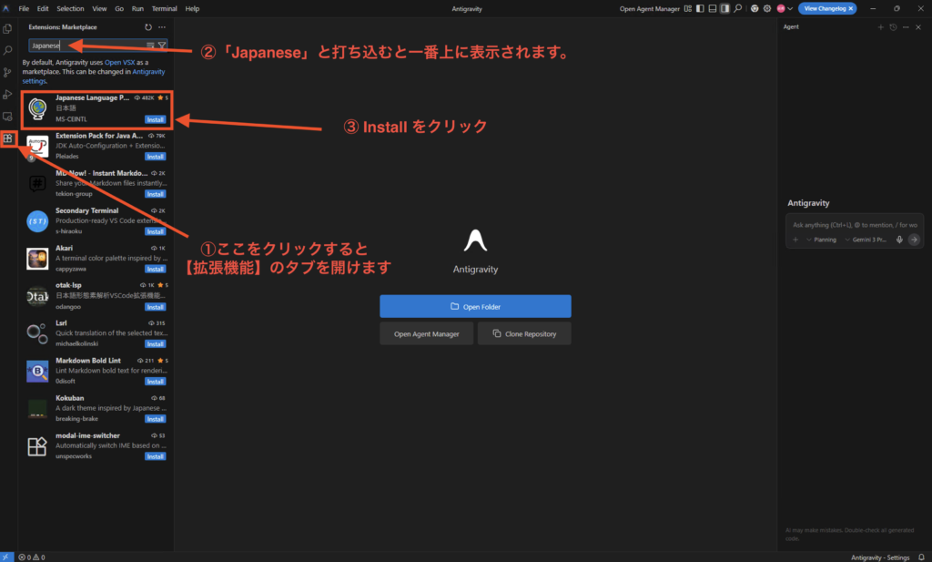
Task: Click the filter extensions funnel icon
Action: (x=162, y=45)
